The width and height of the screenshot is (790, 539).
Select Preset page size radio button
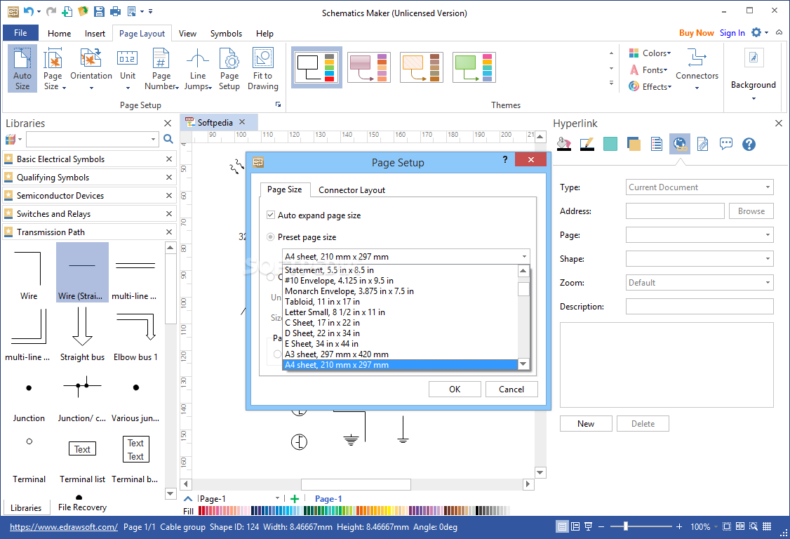271,237
